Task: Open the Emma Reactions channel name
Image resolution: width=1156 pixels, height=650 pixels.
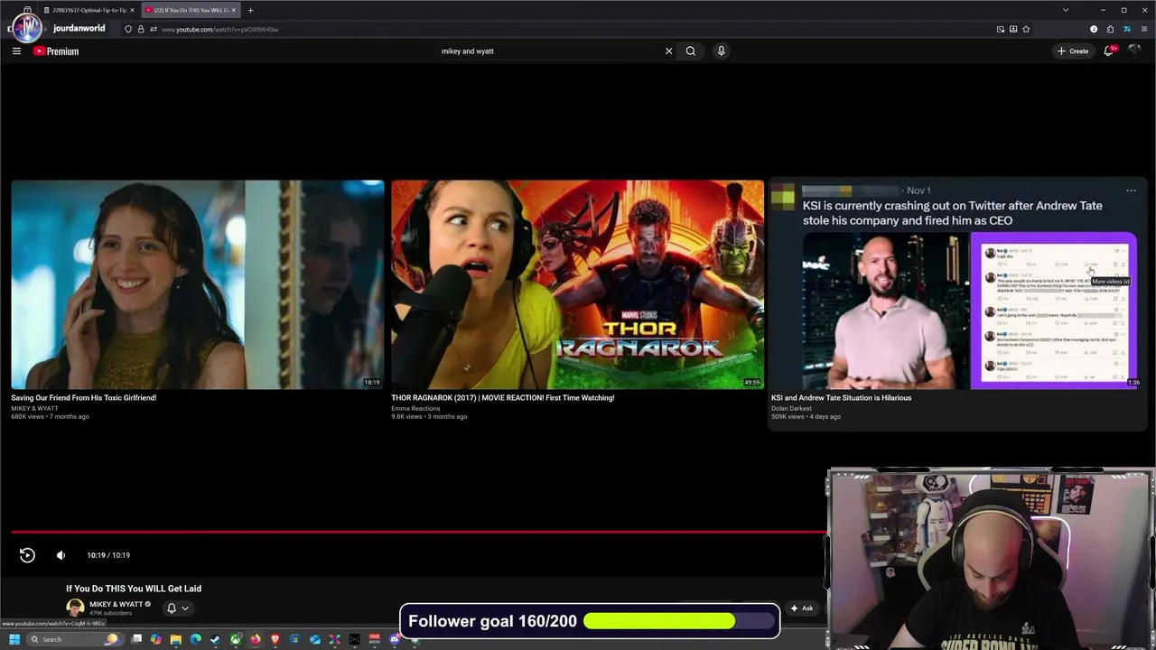Action: coord(415,408)
